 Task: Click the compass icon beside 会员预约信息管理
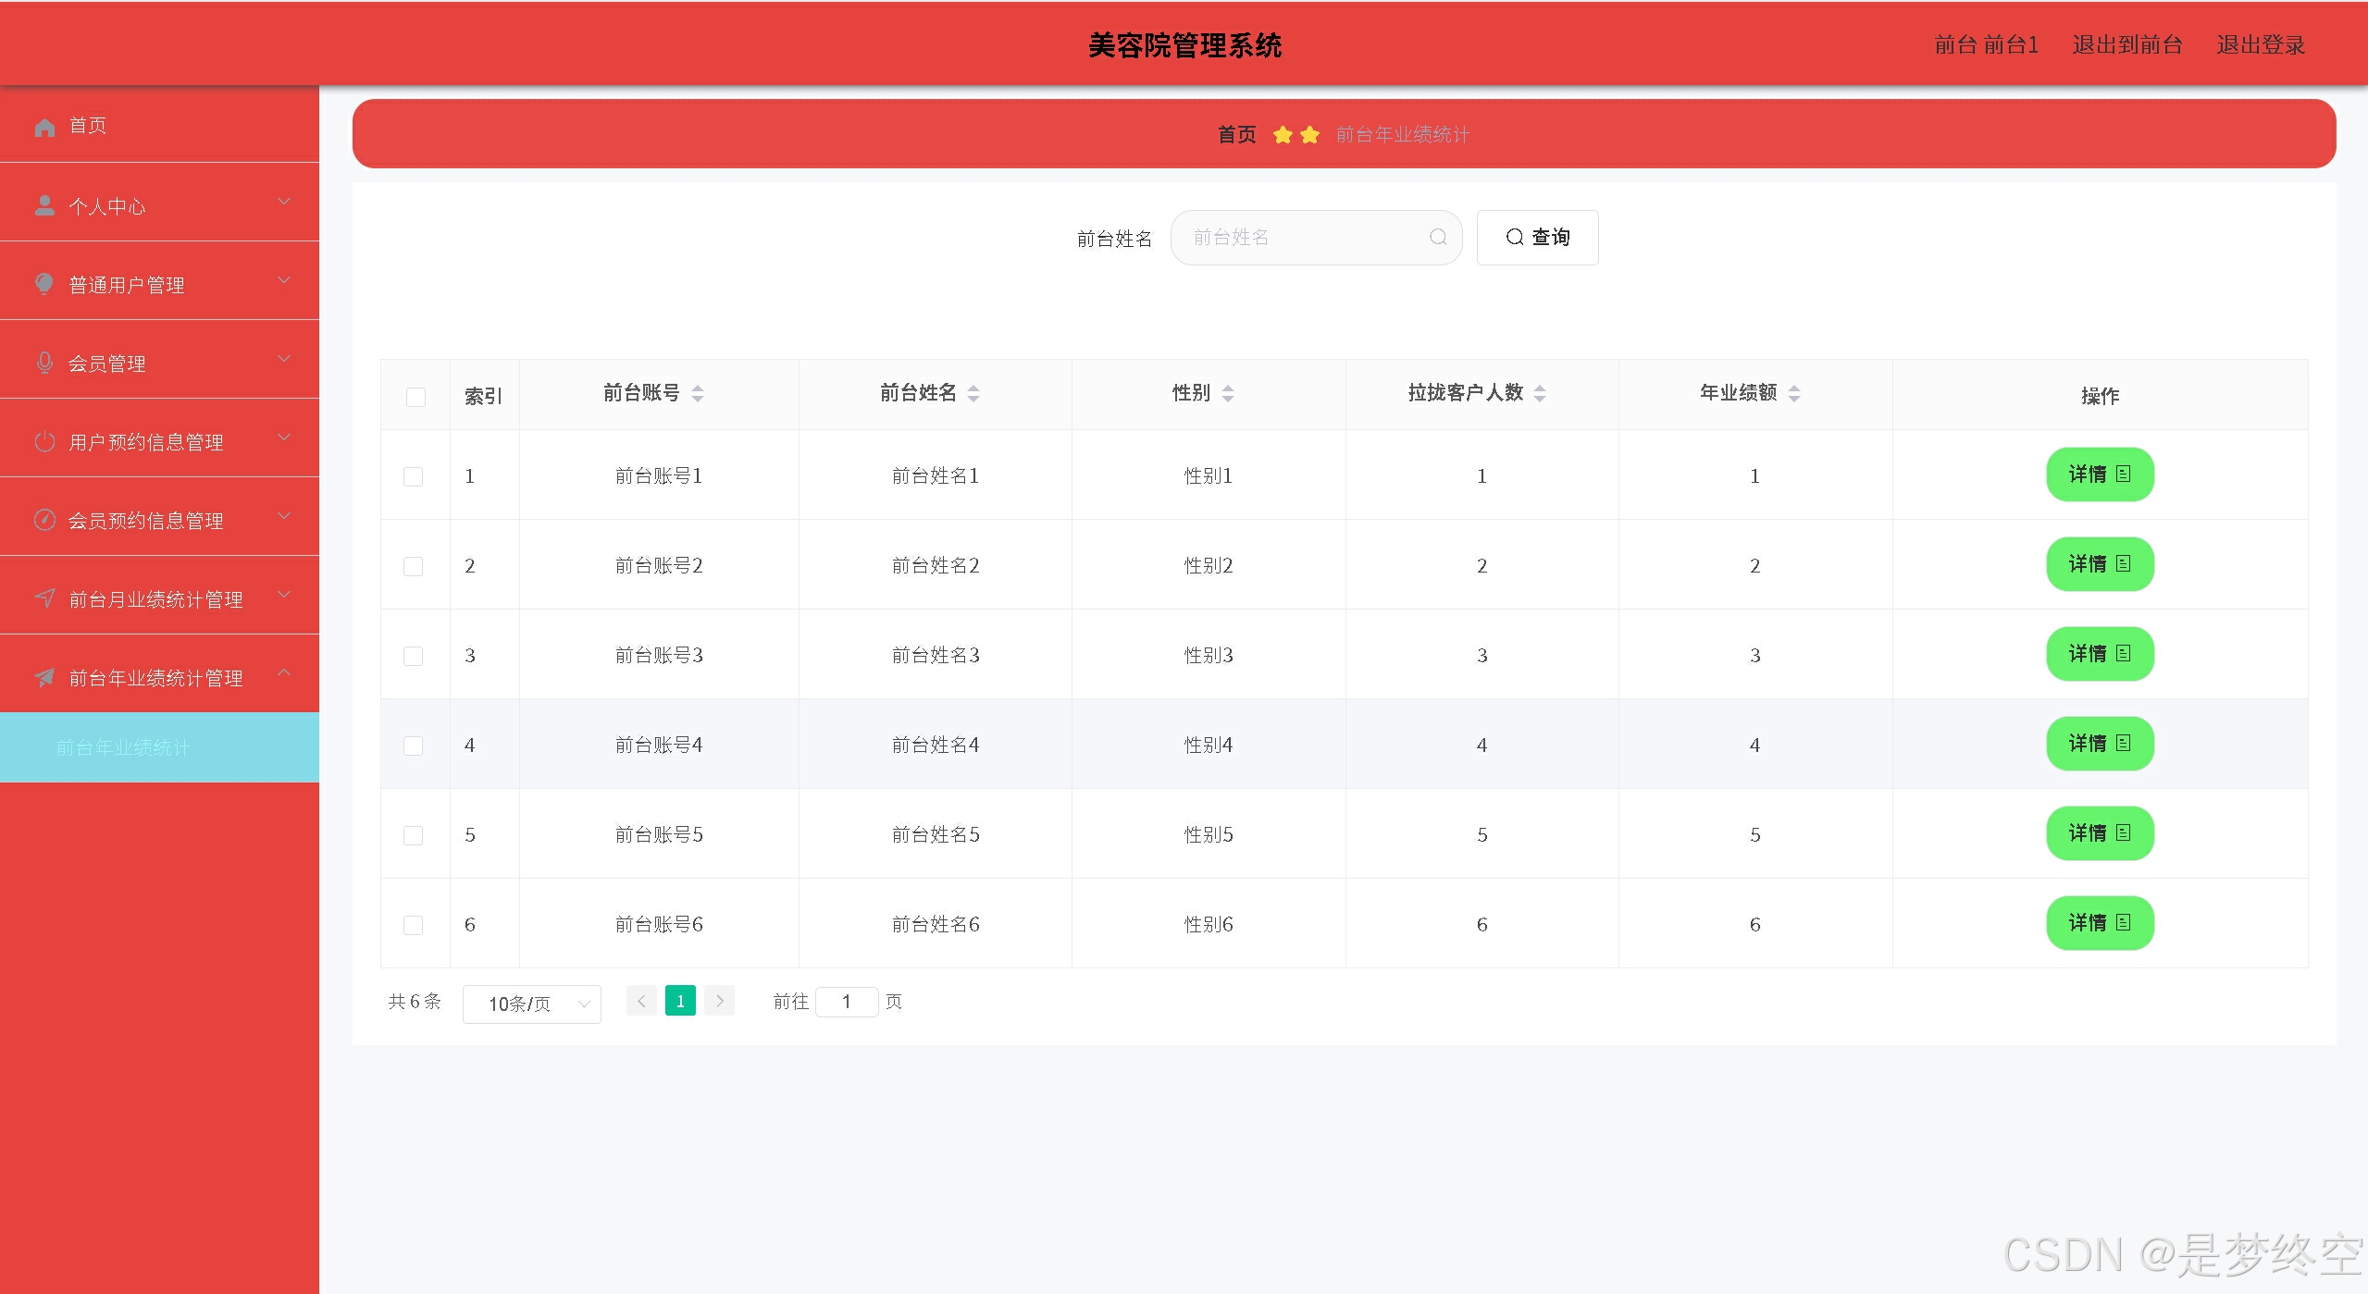44,520
